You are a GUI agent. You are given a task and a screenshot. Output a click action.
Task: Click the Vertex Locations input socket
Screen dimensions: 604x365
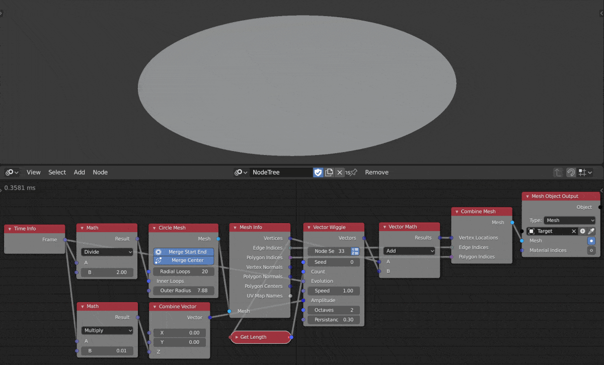point(452,238)
